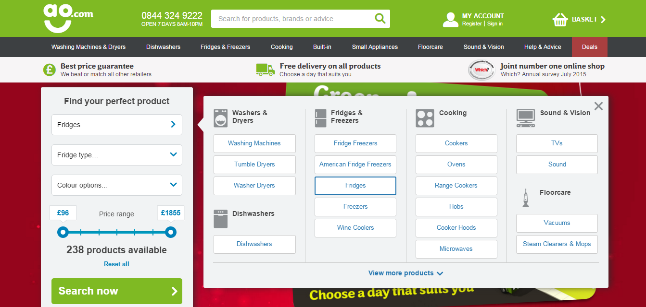Screen dimensions: 646x307
Task: Click the 0844 324 9222 phone number
Action: click(172, 15)
